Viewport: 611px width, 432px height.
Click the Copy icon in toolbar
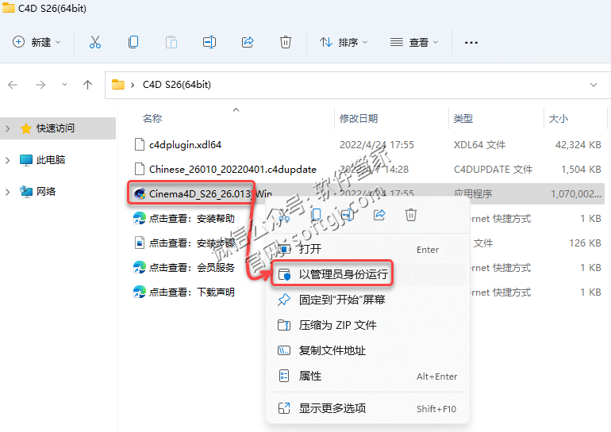pos(133,42)
